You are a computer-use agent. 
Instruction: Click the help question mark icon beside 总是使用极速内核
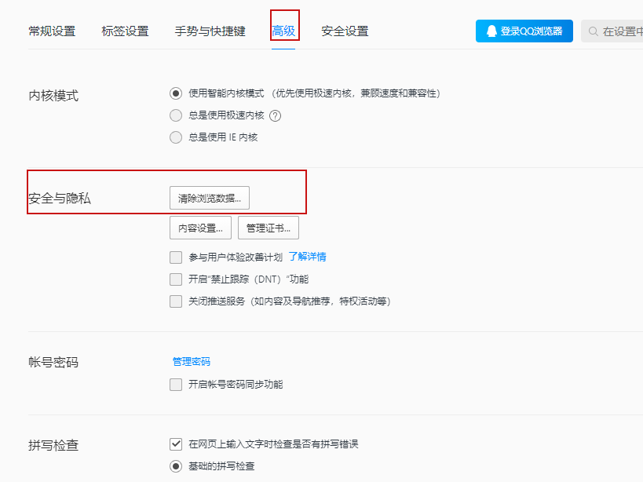tap(275, 115)
